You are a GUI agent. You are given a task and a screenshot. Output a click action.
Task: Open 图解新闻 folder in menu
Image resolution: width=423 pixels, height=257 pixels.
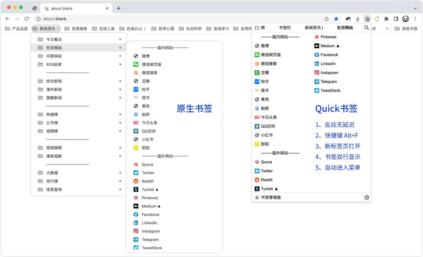(79, 98)
